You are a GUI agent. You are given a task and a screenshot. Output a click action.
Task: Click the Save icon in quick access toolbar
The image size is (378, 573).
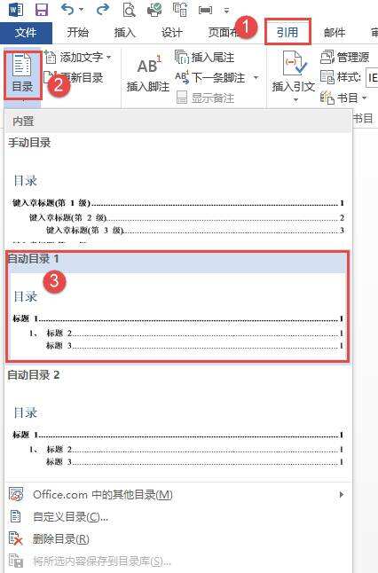pyautogui.click(x=42, y=9)
